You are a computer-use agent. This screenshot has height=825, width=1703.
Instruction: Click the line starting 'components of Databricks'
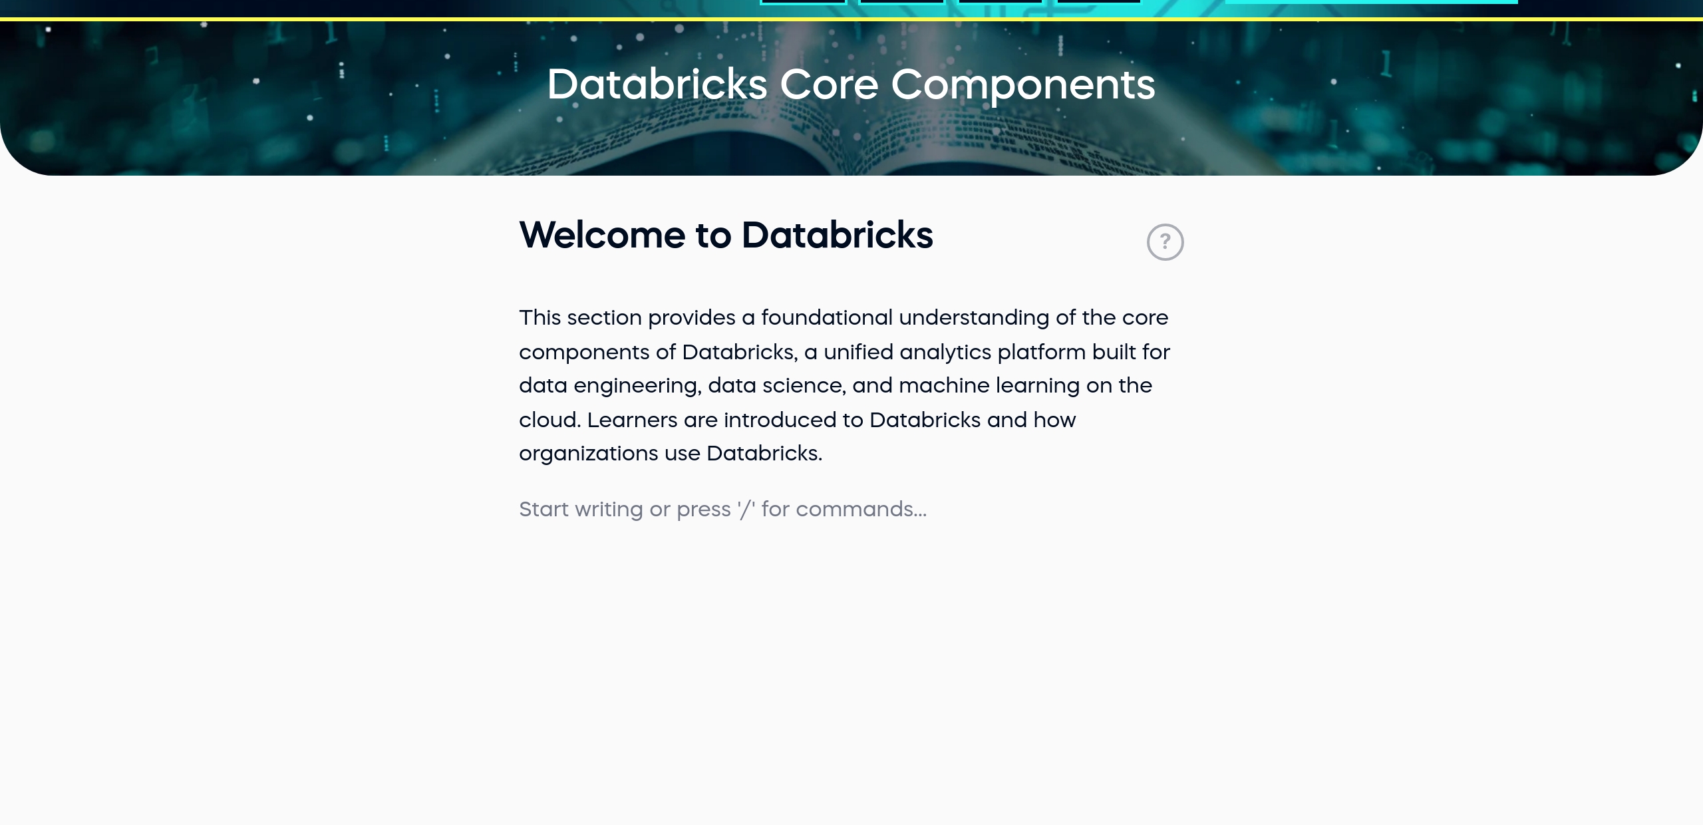[844, 353]
